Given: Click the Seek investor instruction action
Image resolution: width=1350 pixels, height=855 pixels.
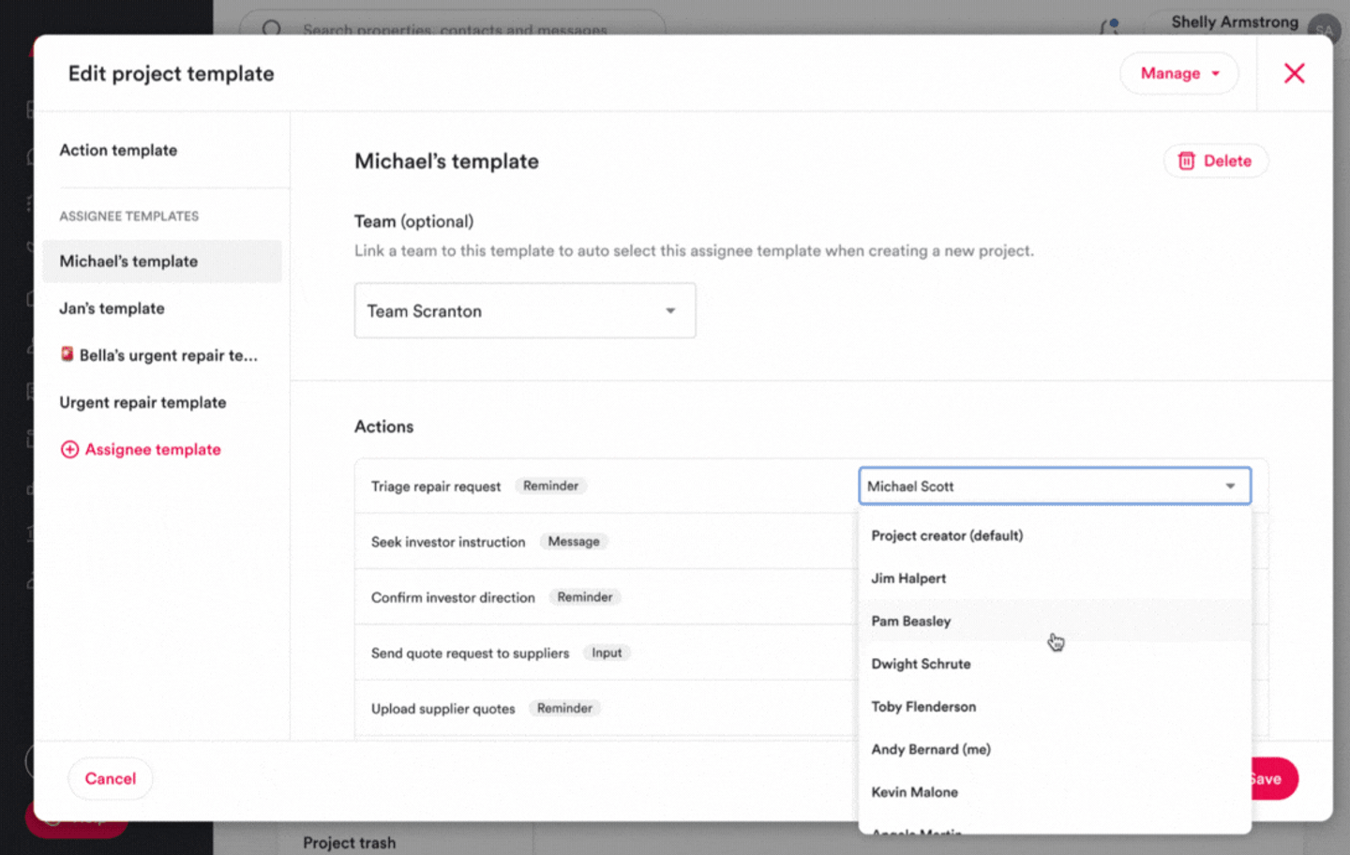Looking at the screenshot, I should tap(448, 542).
